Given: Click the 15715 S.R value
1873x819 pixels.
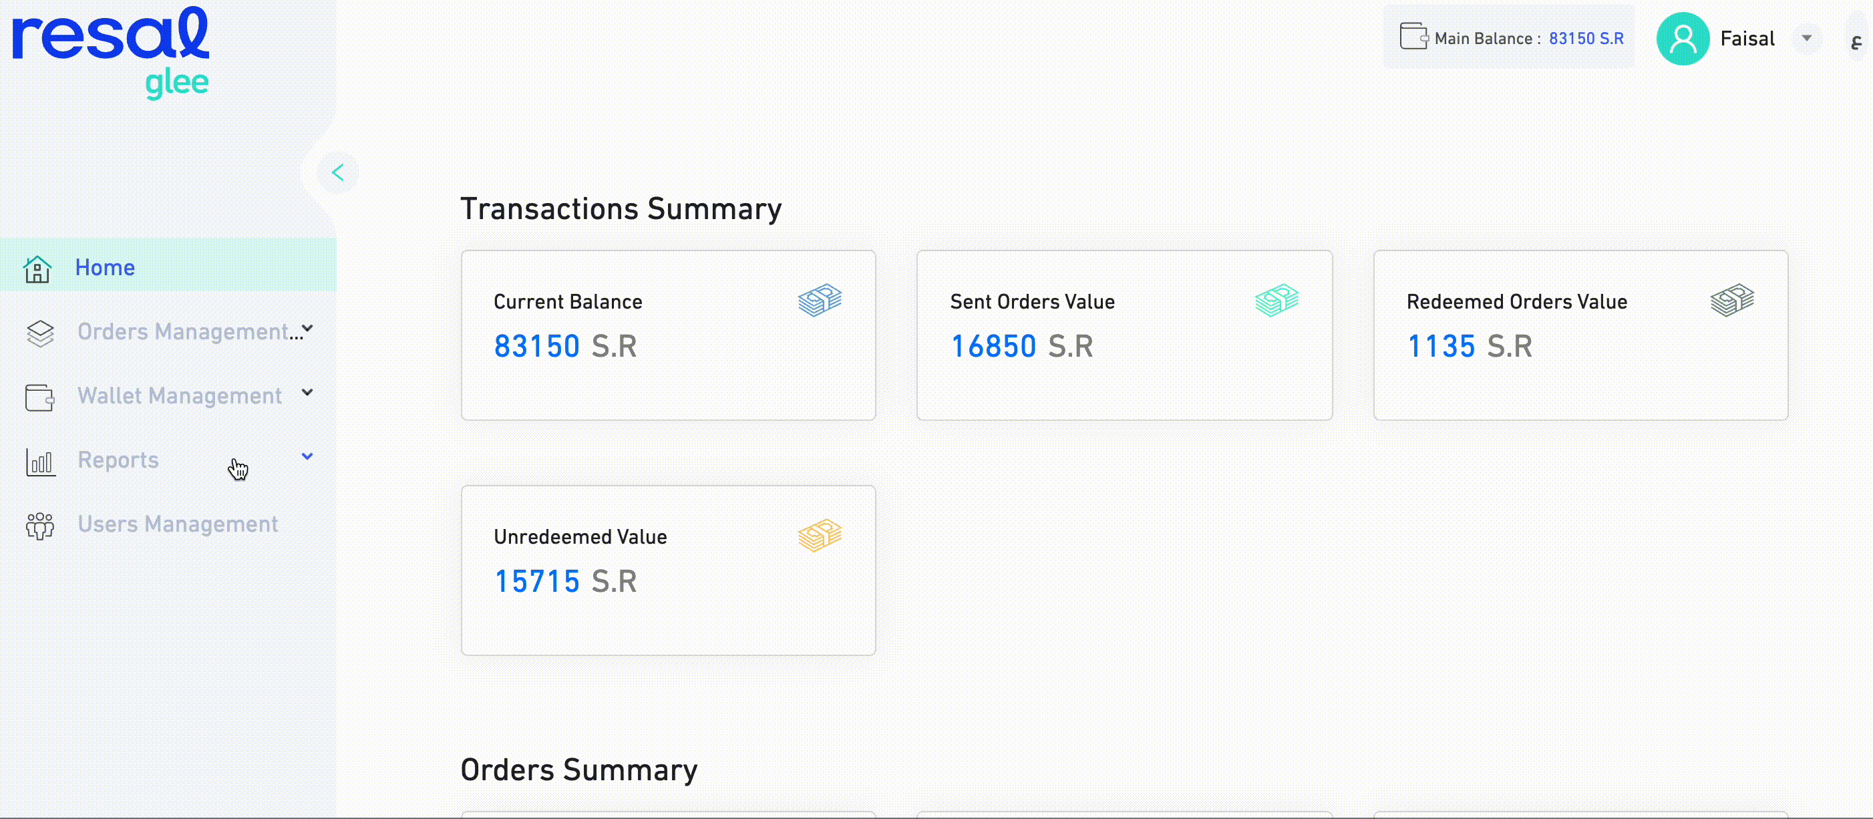Looking at the screenshot, I should click(565, 581).
